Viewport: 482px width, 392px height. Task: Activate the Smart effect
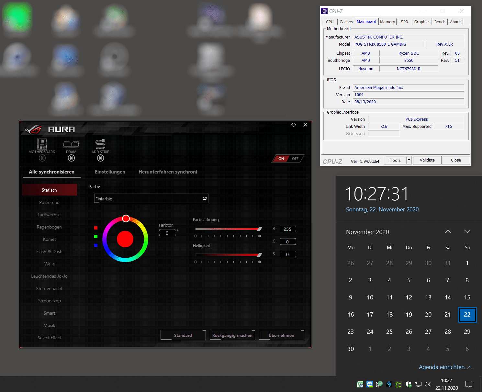[50, 313]
